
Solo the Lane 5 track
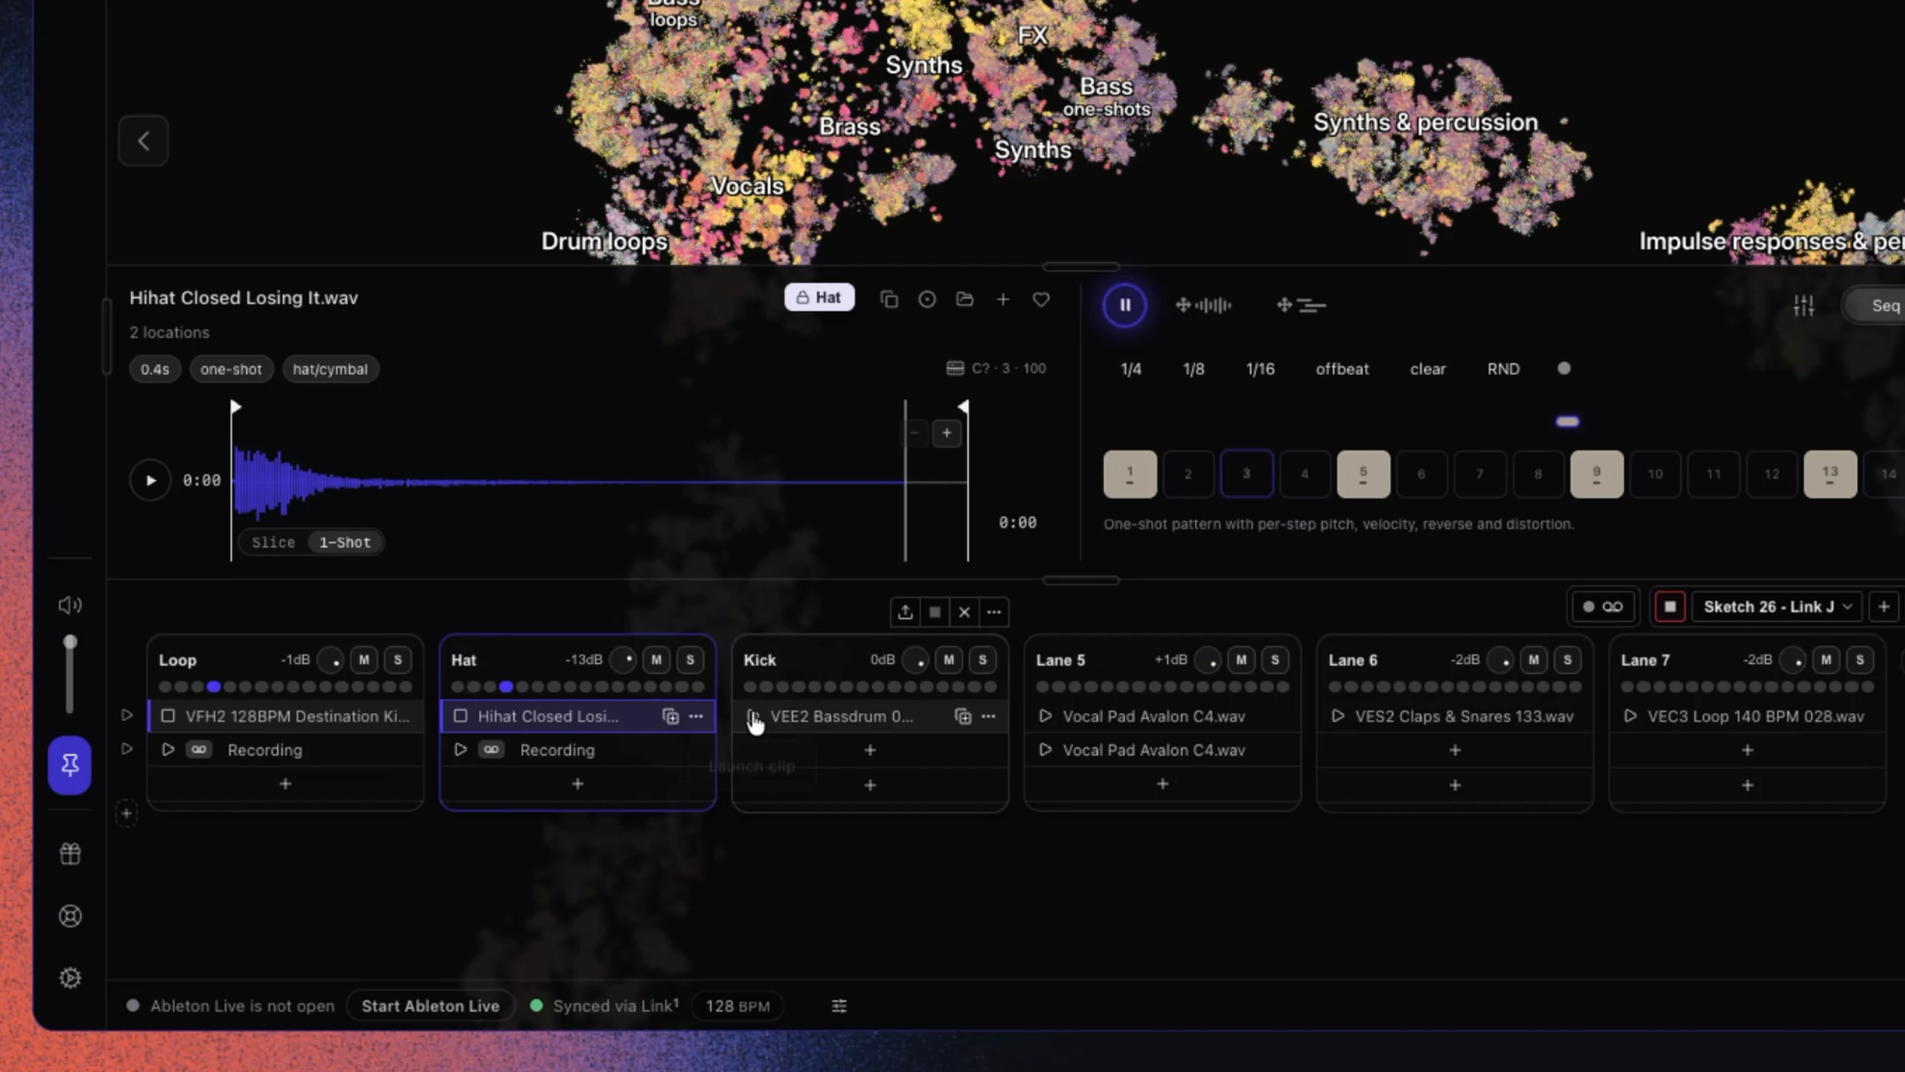tap(1275, 660)
